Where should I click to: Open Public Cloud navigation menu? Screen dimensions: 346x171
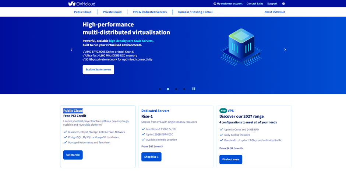(x=82, y=12)
